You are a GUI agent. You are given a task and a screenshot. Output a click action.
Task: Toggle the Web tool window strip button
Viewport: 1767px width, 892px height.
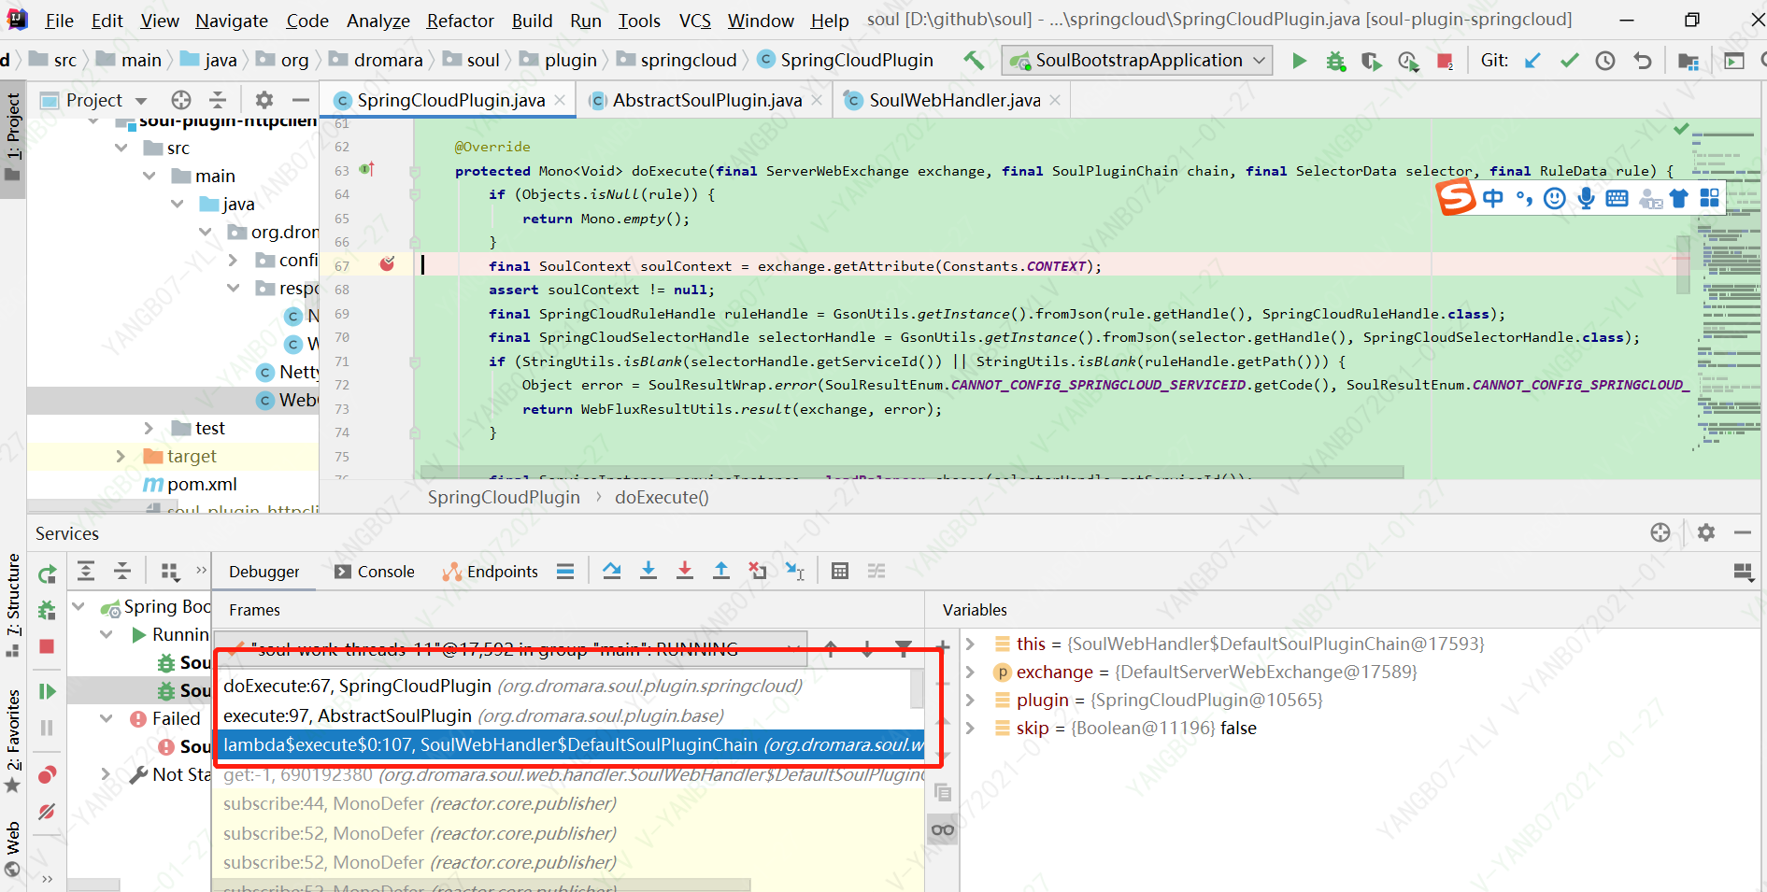(x=13, y=849)
